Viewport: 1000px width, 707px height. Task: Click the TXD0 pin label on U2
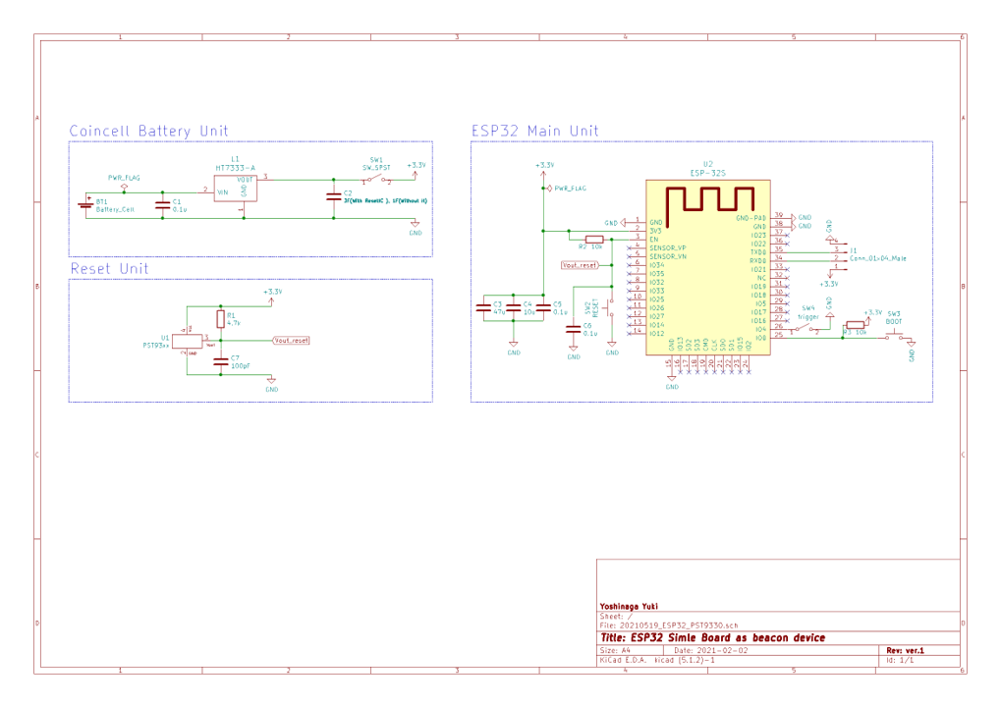(757, 252)
